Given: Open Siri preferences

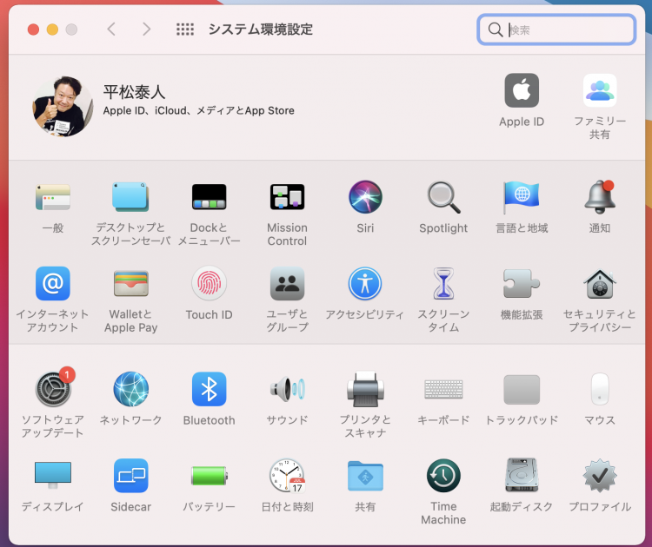Looking at the screenshot, I should 365,197.
